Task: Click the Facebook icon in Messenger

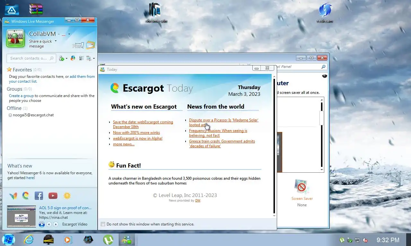Action: pos(39,196)
